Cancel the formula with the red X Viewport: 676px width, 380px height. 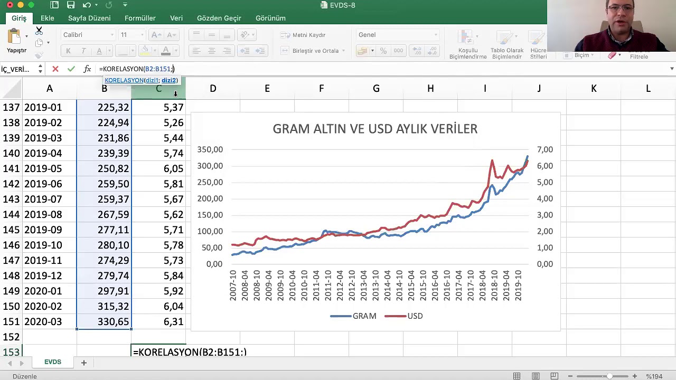[55, 69]
